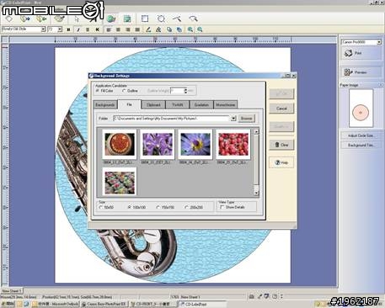
Task: Click the send to back icon
Action: tap(179, 29)
